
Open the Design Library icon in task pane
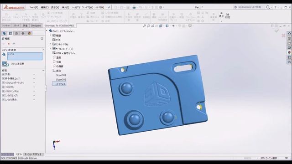coord(289,38)
